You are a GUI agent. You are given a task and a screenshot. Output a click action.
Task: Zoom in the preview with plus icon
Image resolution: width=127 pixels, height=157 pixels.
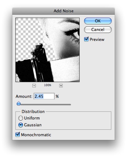pos(61,86)
